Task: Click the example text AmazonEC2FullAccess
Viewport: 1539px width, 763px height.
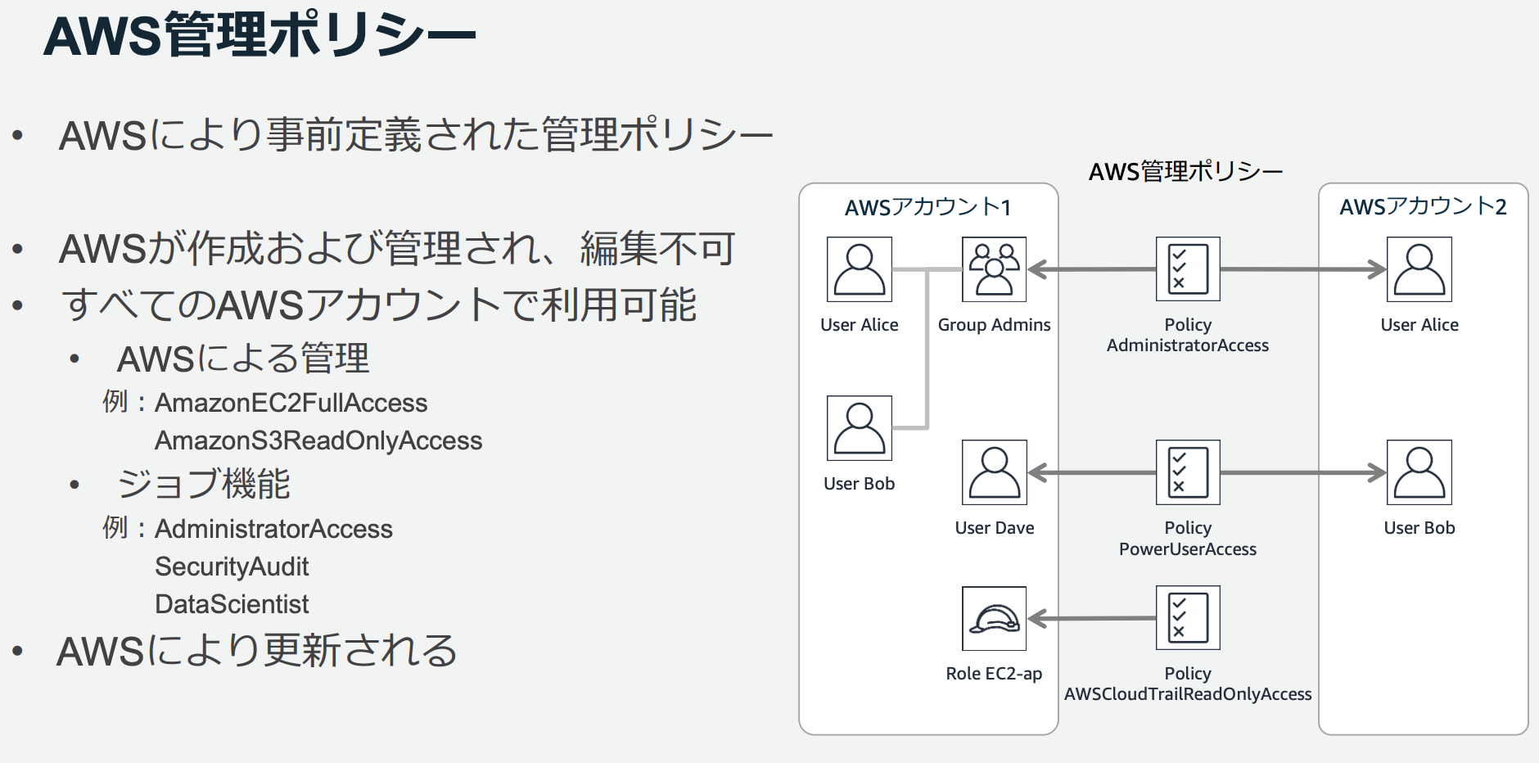Action: click(x=291, y=403)
